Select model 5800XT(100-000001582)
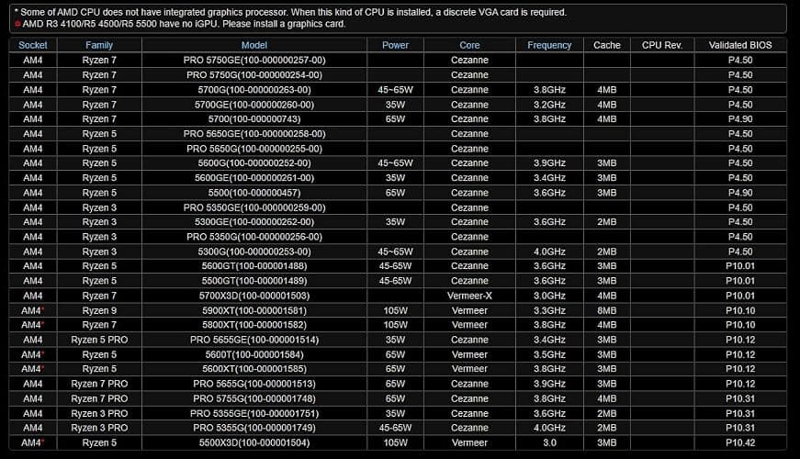 pos(254,324)
